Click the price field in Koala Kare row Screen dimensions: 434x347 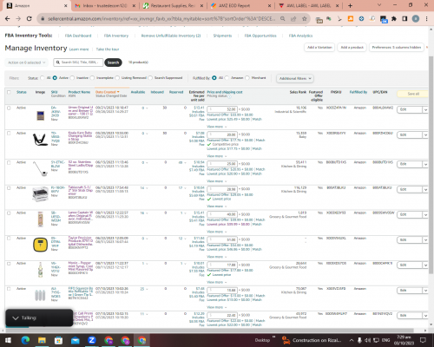[x=222, y=134]
